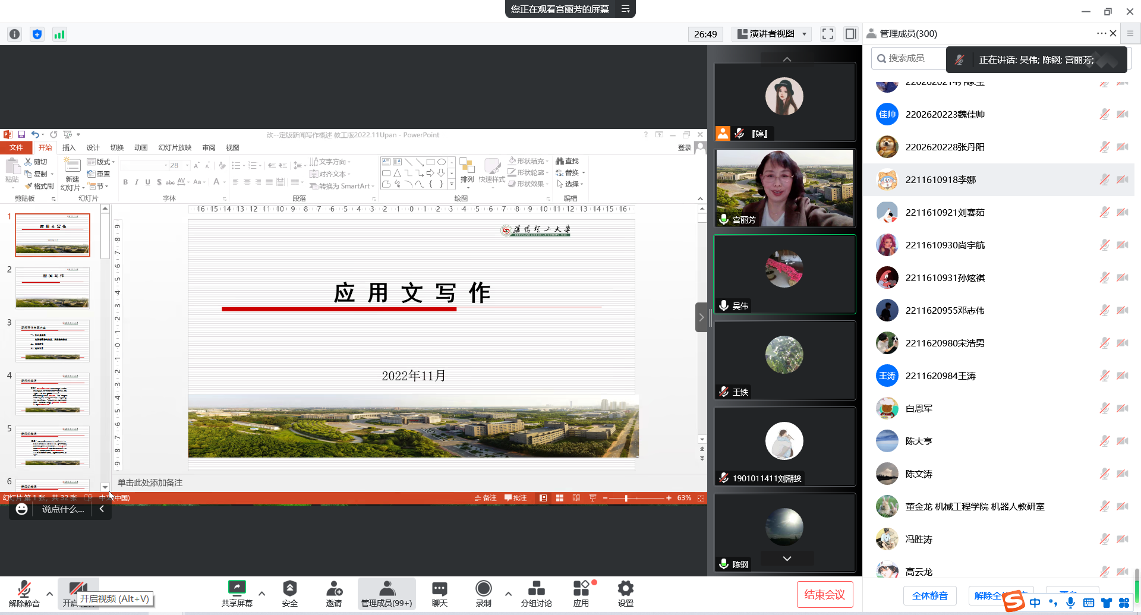Open input method soft keyboard
Screen dimensions: 1141x615
(x=1088, y=603)
